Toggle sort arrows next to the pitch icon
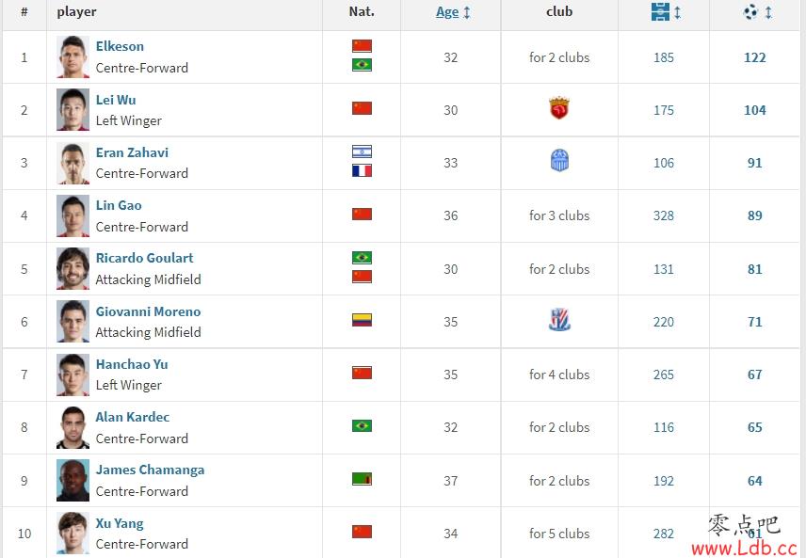Screen dimensions: 806x558 click(678, 12)
